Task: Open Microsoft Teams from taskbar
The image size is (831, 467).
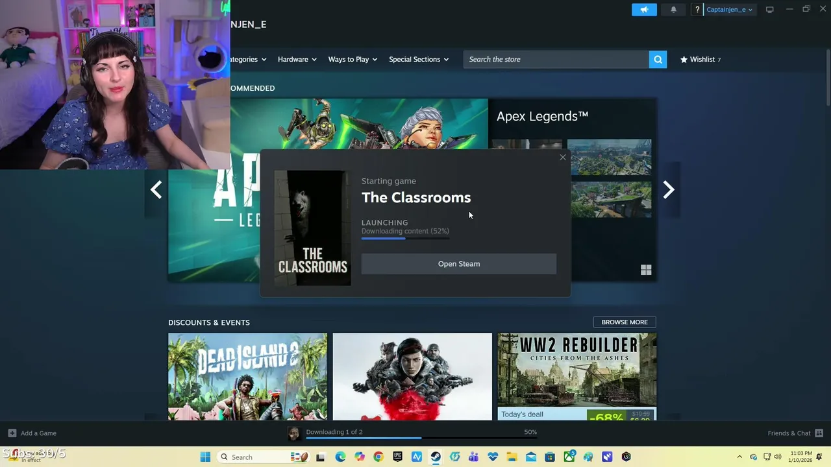Action: point(473,457)
